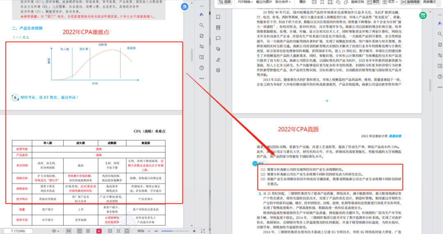Click the convert/translate icon in the left window's sidebar

pyautogui.click(x=201, y=36)
